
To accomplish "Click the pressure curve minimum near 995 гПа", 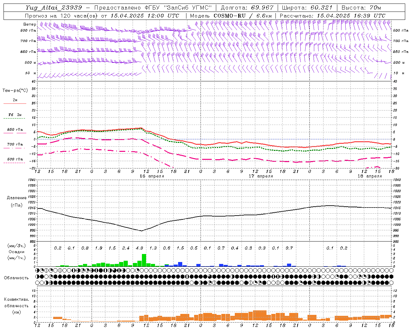I will click(142, 231).
